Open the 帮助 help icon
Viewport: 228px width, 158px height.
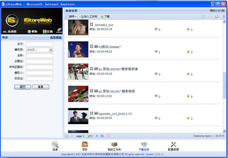click(x=29, y=31)
